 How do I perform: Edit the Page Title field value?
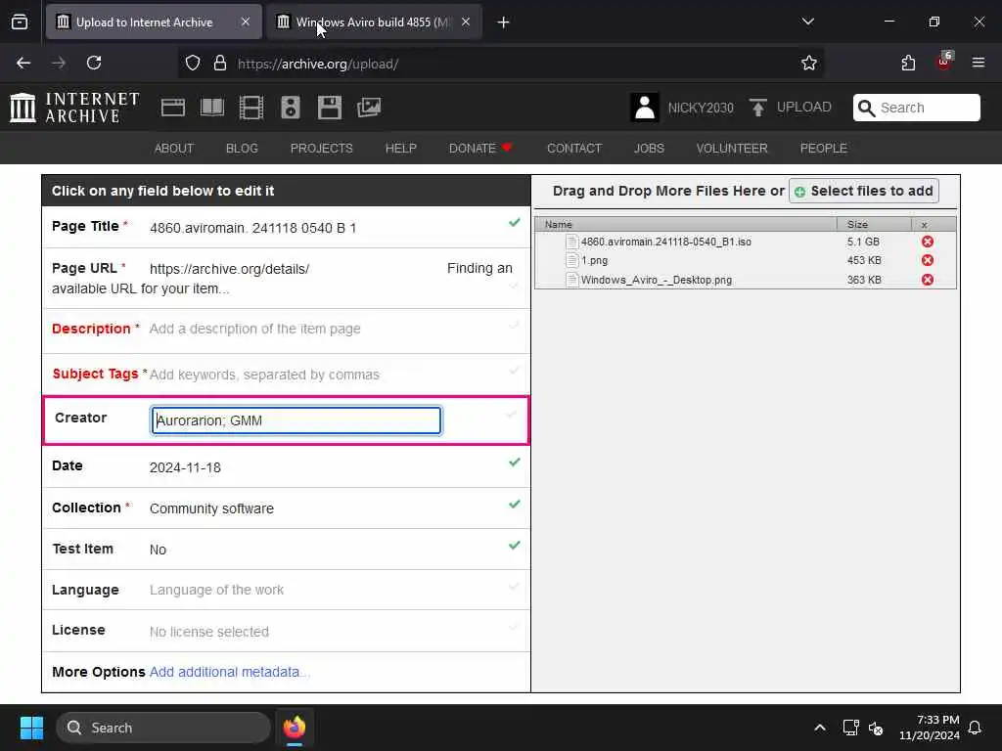pyautogui.click(x=253, y=228)
